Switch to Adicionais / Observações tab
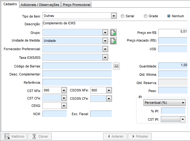Image resolution: width=190 pixels, height=141 pixels. tap(40, 5)
